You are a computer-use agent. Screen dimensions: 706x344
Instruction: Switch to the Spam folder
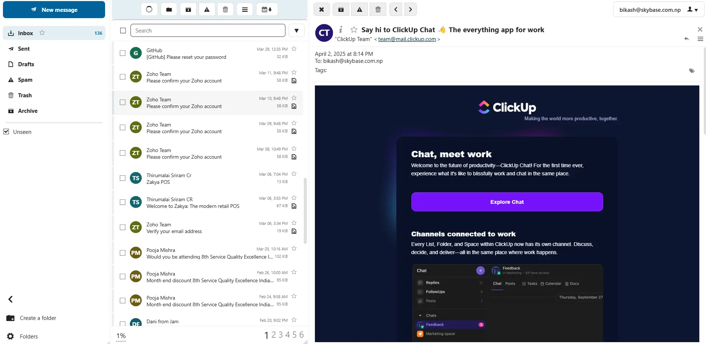[25, 80]
